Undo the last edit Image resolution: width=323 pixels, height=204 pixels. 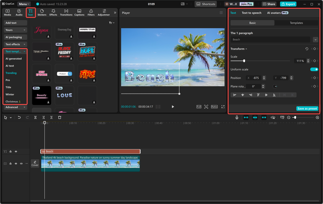click(19, 117)
